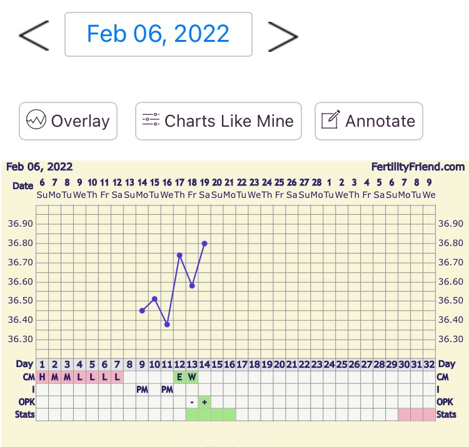Image resolution: width=469 pixels, height=447 pixels.
Task: Select the negative OPK cell on day 13
Action: (192, 401)
